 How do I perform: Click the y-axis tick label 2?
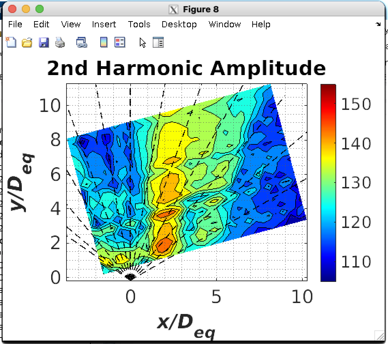56,243
